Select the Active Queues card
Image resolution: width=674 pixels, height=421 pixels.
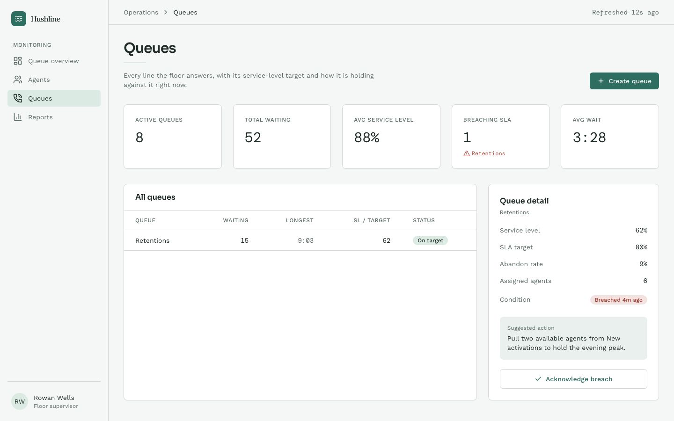(x=173, y=137)
